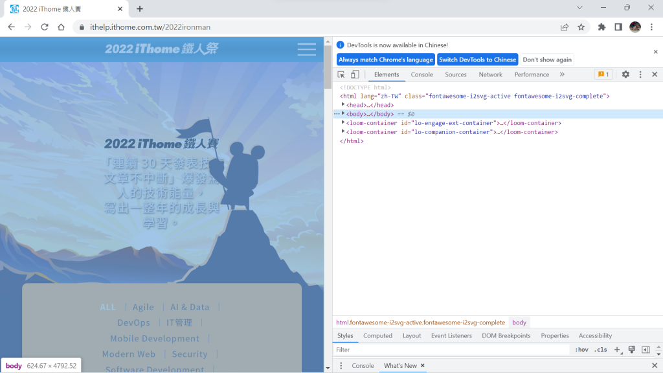Select the body breadcrumb item
This screenshot has height=373, width=663.
click(519, 322)
